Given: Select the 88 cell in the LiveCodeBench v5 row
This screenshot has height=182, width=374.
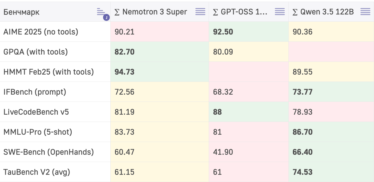Looking at the screenshot, I should pos(218,112).
